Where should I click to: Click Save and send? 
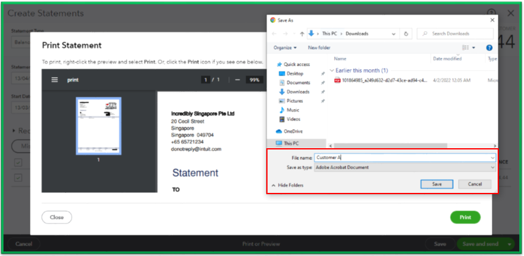(480, 244)
